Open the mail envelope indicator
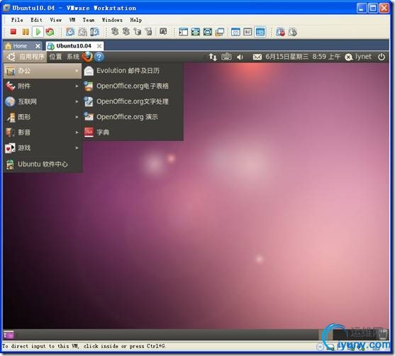395x356 pixels. pos(257,57)
